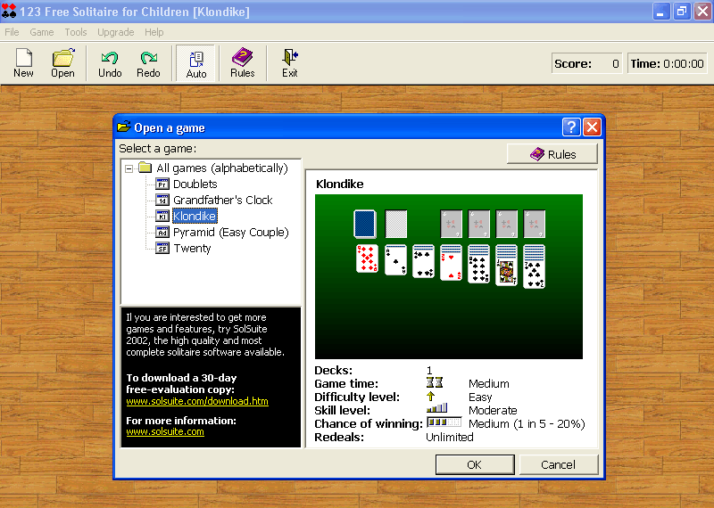Open the Rules book in the toolbar
Screen dimensions: 714x508
tap(242, 62)
